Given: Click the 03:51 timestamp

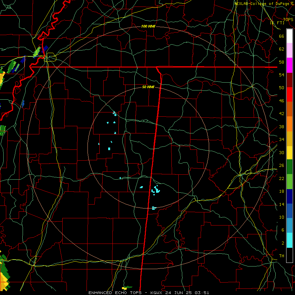Looking at the screenshot, I should [x=202, y=293].
